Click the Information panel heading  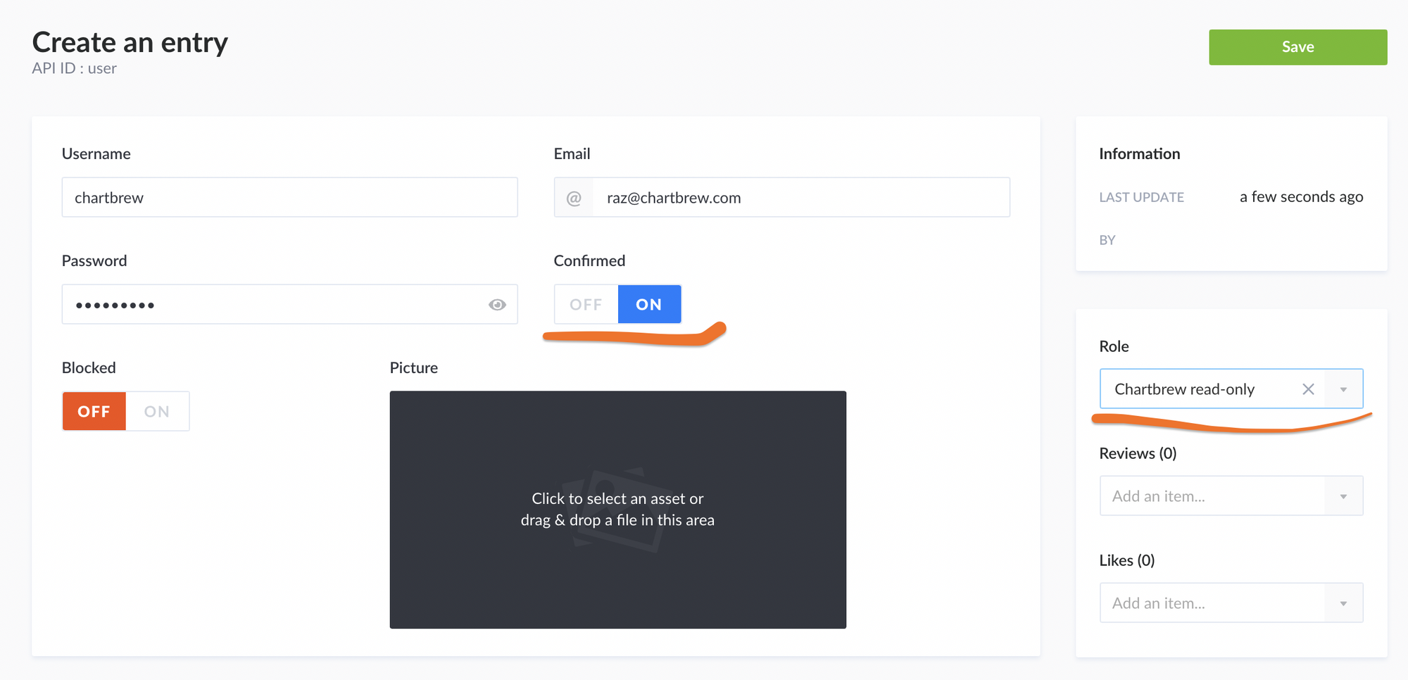coord(1139,153)
